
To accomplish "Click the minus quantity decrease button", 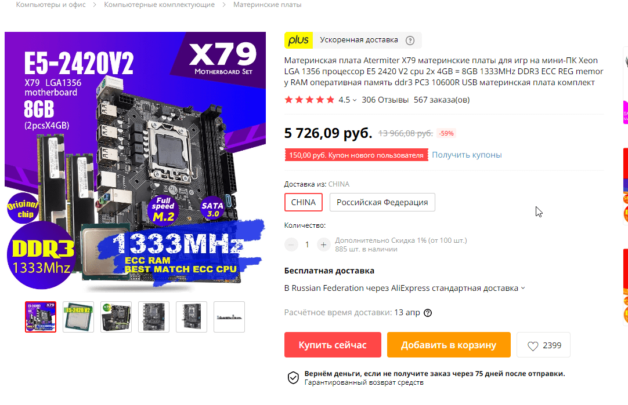I will (291, 245).
